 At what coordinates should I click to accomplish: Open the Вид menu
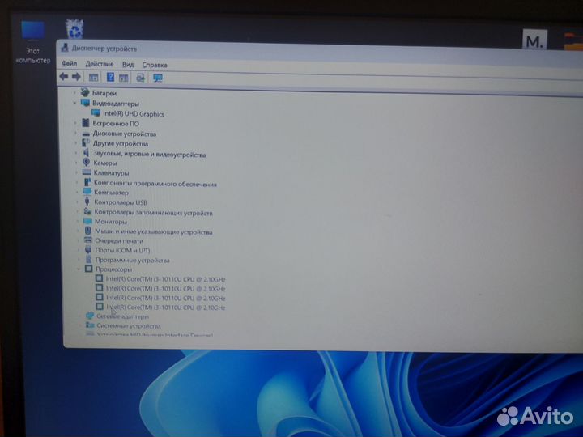128,64
